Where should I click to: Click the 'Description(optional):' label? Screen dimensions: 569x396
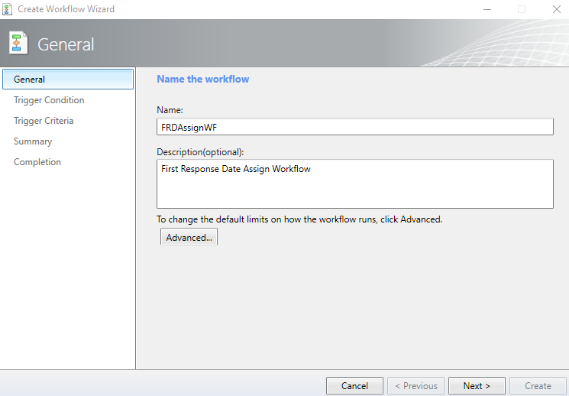pos(200,152)
